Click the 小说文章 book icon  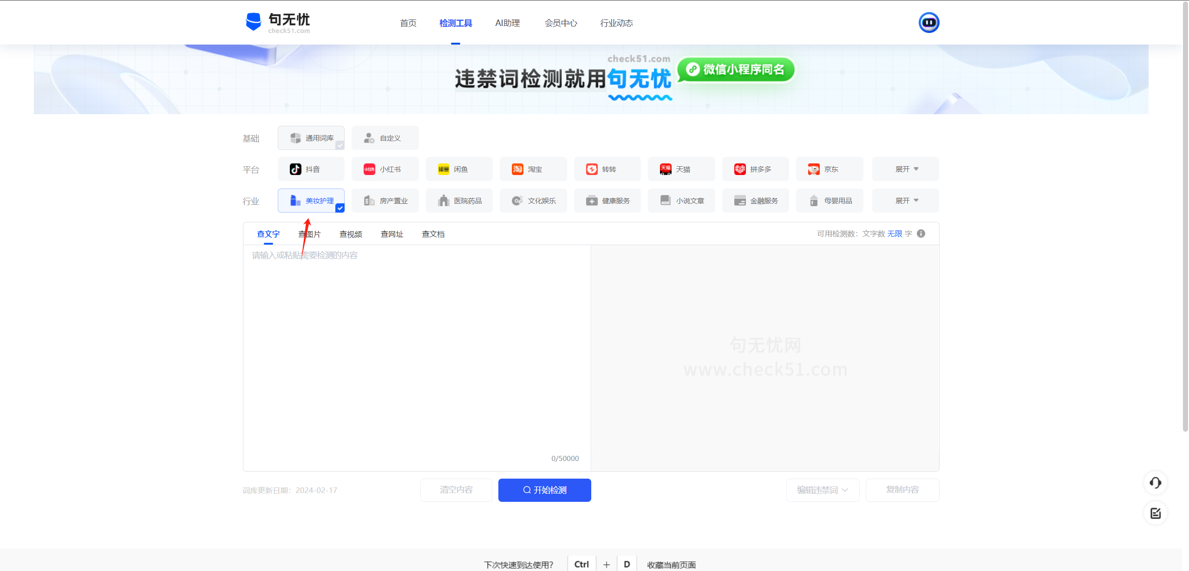point(666,201)
